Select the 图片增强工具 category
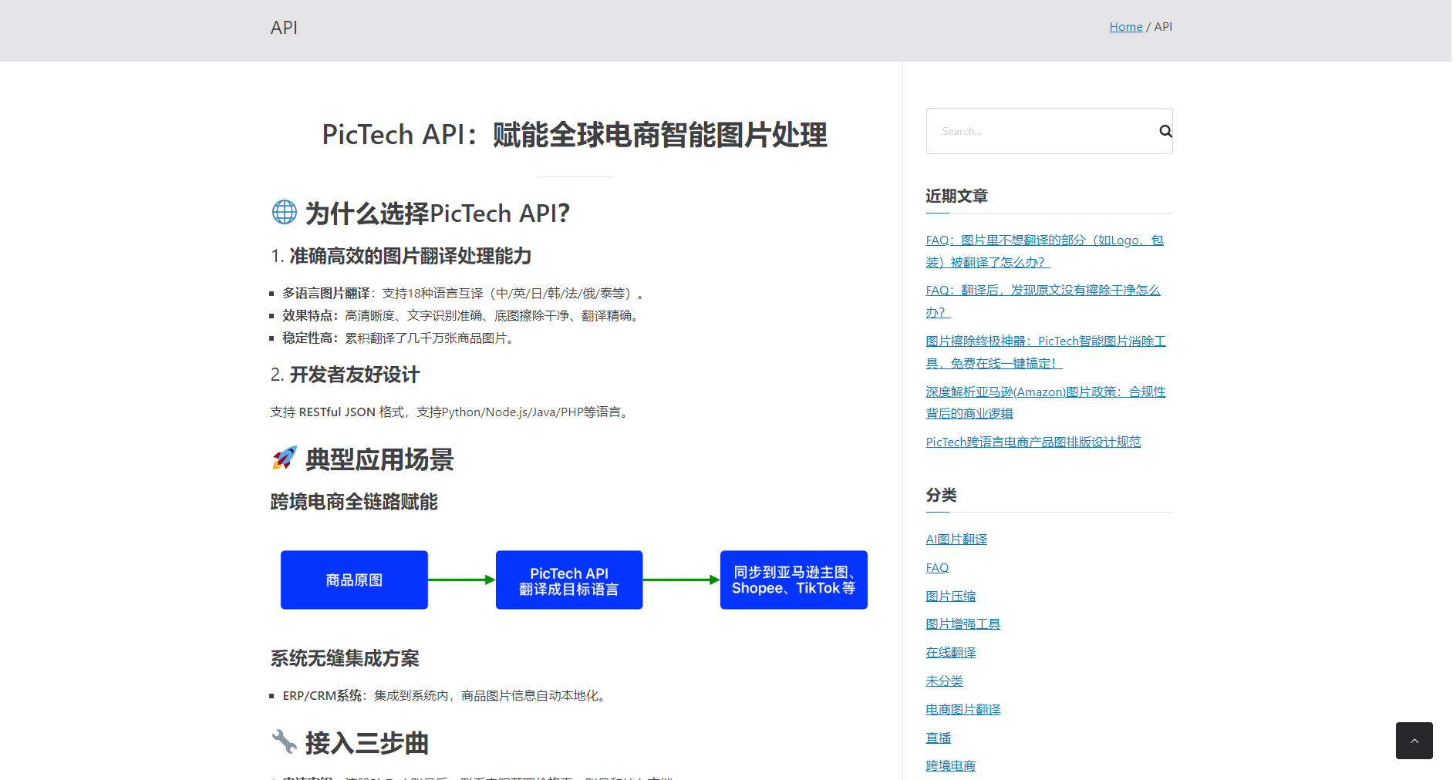 [x=963, y=624]
